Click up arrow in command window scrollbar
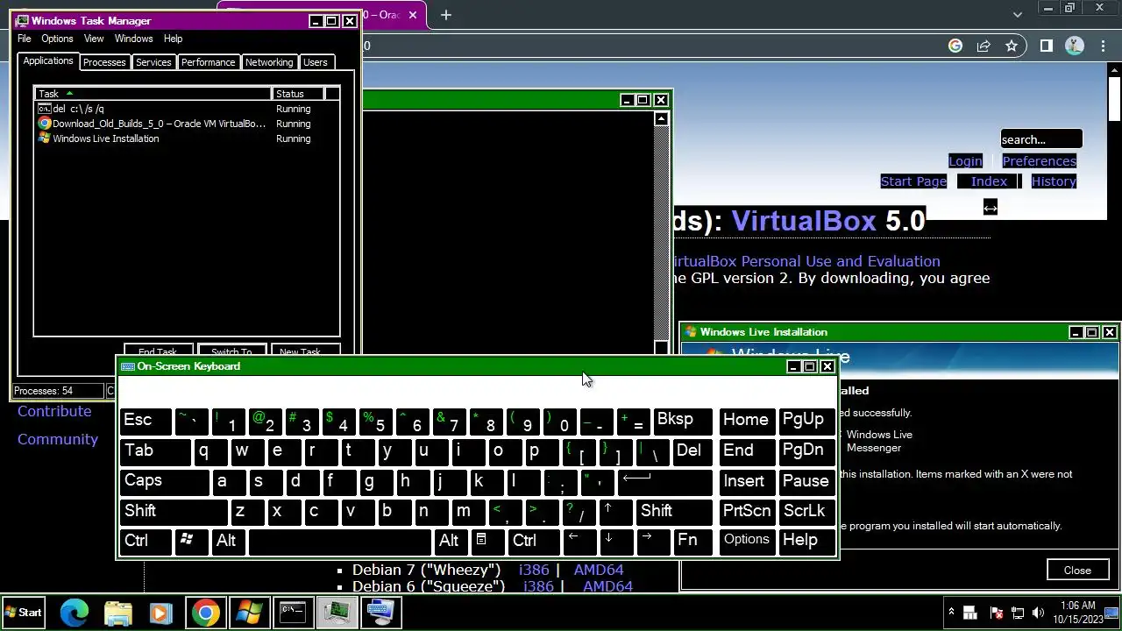Image resolution: width=1122 pixels, height=631 pixels. coord(662,118)
